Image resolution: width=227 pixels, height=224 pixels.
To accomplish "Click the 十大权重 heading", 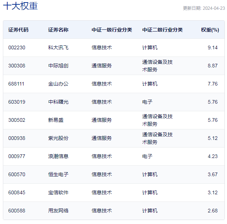I will (x=20, y=6).
